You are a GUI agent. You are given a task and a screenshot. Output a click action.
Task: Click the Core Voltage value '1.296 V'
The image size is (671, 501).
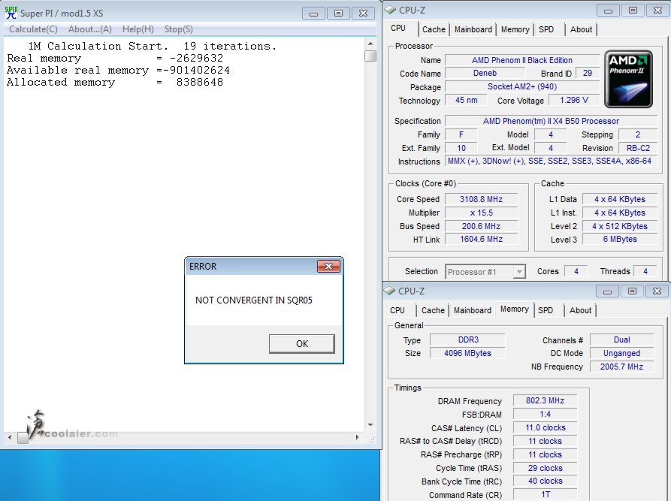[x=574, y=100]
